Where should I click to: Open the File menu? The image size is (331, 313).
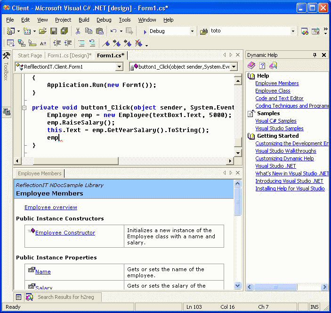[x=10, y=20]
